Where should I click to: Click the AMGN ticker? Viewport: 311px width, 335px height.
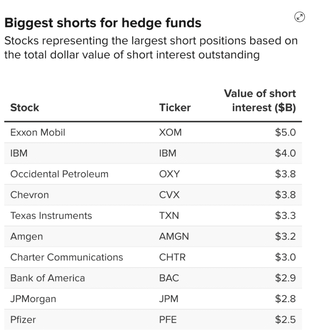click(x=174, y=237)
